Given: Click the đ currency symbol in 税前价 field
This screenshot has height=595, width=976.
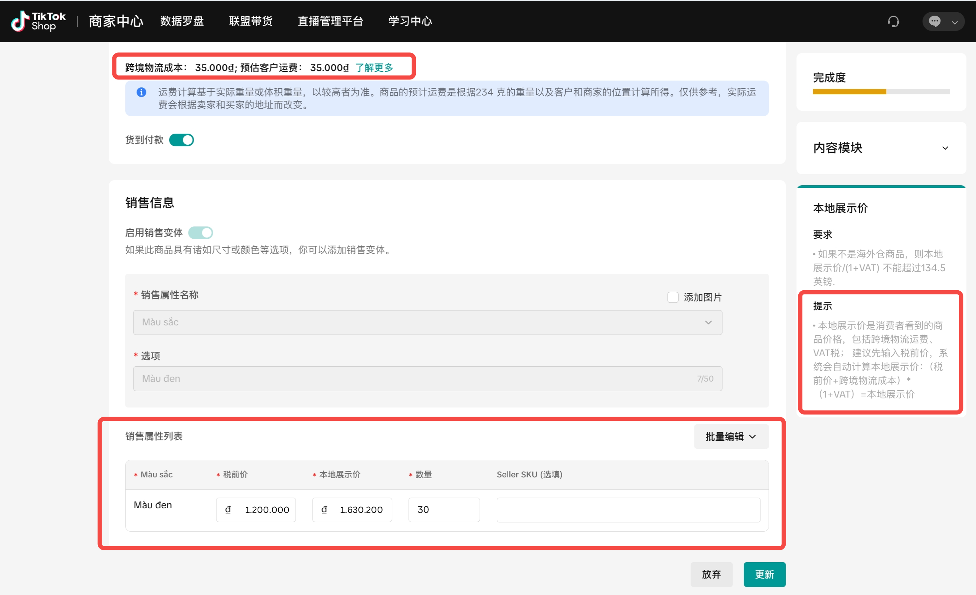Looking at the screenshot, I should [228, 509].
